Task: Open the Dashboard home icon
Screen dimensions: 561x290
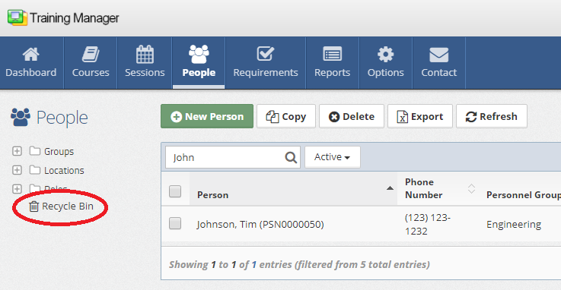Action: point(30,55)
